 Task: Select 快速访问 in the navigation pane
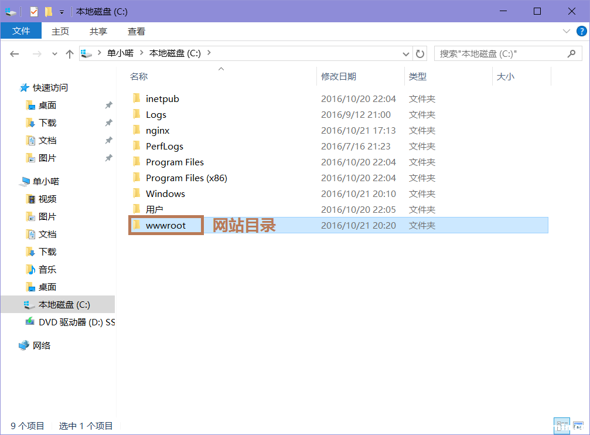coord(50,88)
